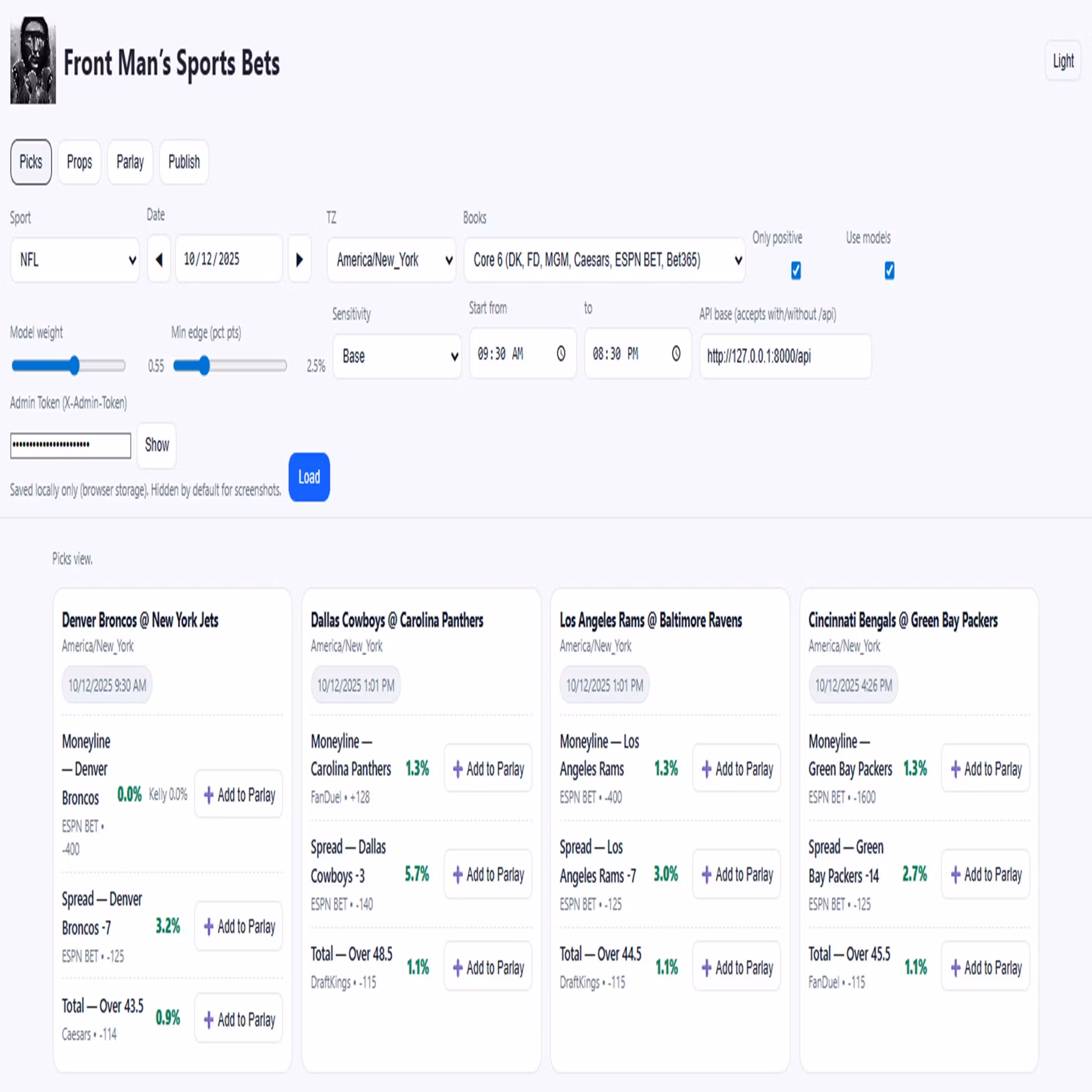Image resolution: width=1092 pixels, height=1092 pixels.
Task: Switch theme with the Light toggle
Action: point(1063,60)
